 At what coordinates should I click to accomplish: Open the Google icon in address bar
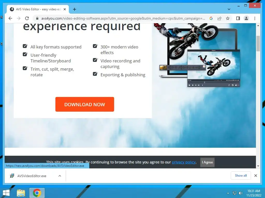point(211,18)
